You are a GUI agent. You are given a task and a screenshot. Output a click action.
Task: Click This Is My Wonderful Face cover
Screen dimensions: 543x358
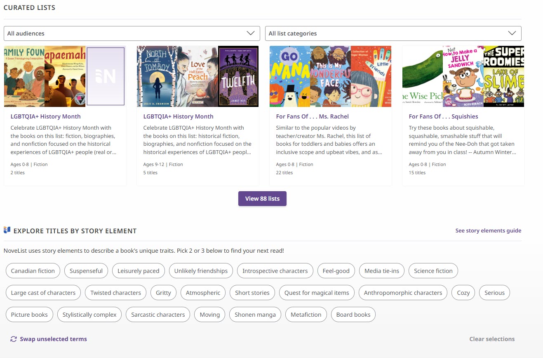[x=330, y=76]
